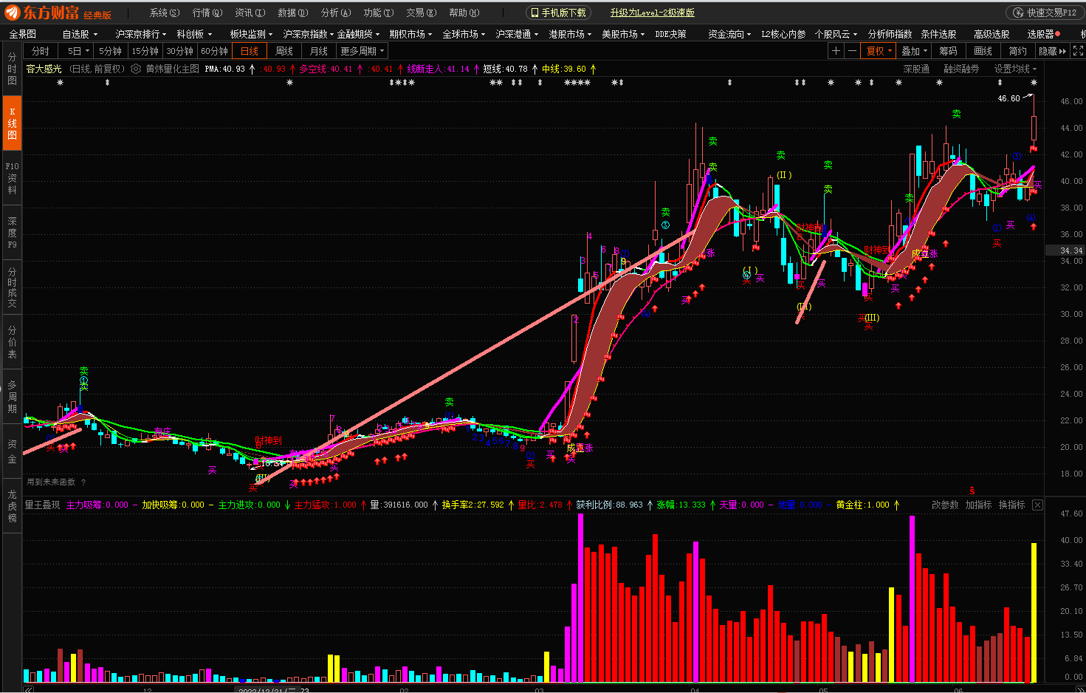This screenshot has height=693, width=1086.
Task: Click the 手机版下载 phone download button
Action: point(558,13)
